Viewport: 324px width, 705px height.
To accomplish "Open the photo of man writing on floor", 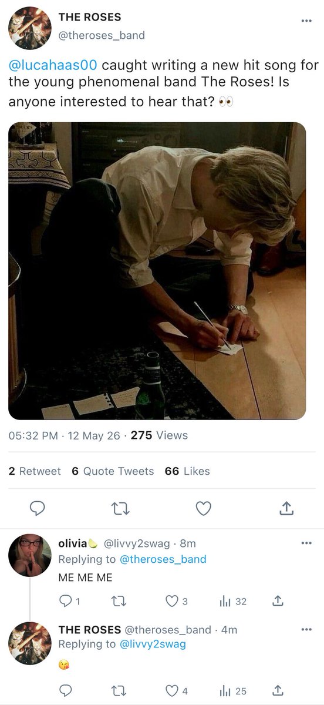I will [x=157, y=271].
